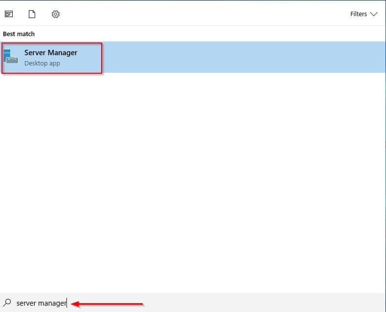Screen dimensions: 386x312
Task: Click the magnifying glass search icon
Action: click(7, 303)
